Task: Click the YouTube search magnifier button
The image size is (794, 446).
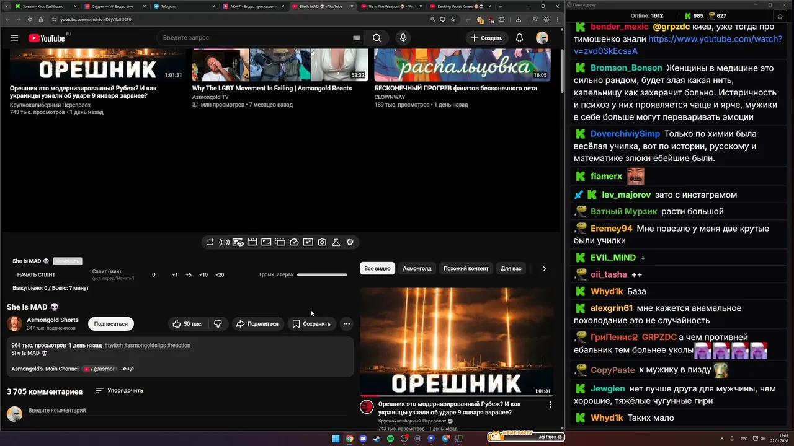Action: [x=377, y=38]
